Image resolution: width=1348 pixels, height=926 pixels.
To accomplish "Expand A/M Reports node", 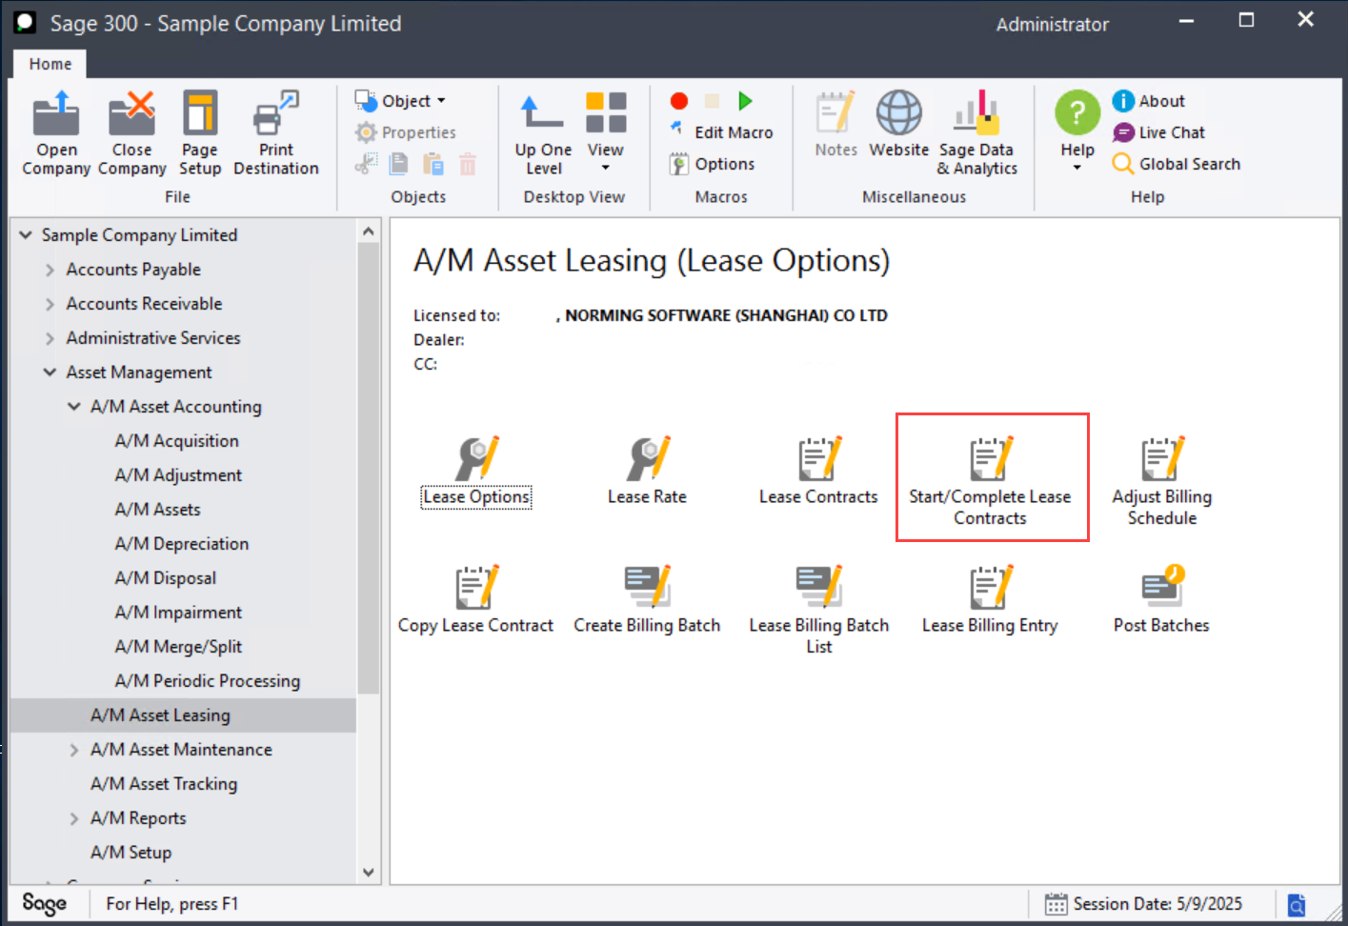I will tap(74, 818).
